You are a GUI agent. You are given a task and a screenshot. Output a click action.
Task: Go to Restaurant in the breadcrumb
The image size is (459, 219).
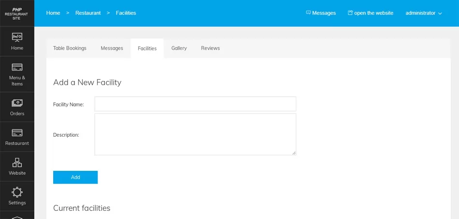tap(88, 13)
